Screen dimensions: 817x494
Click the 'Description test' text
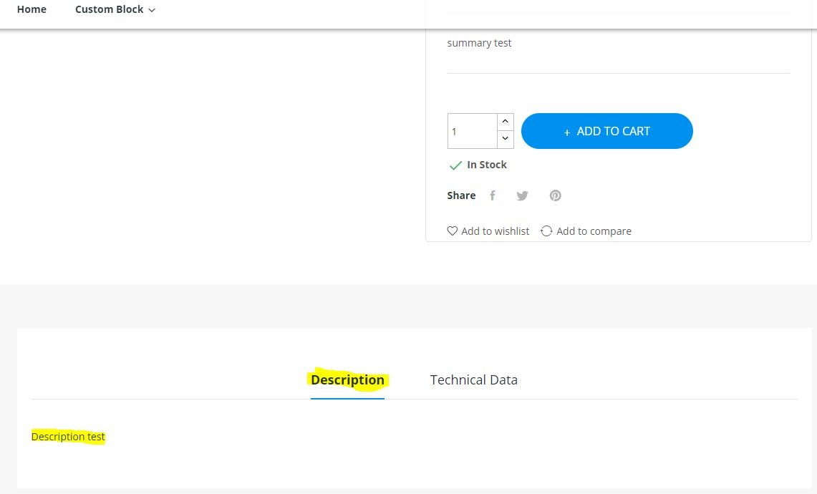tap(68, 437)
